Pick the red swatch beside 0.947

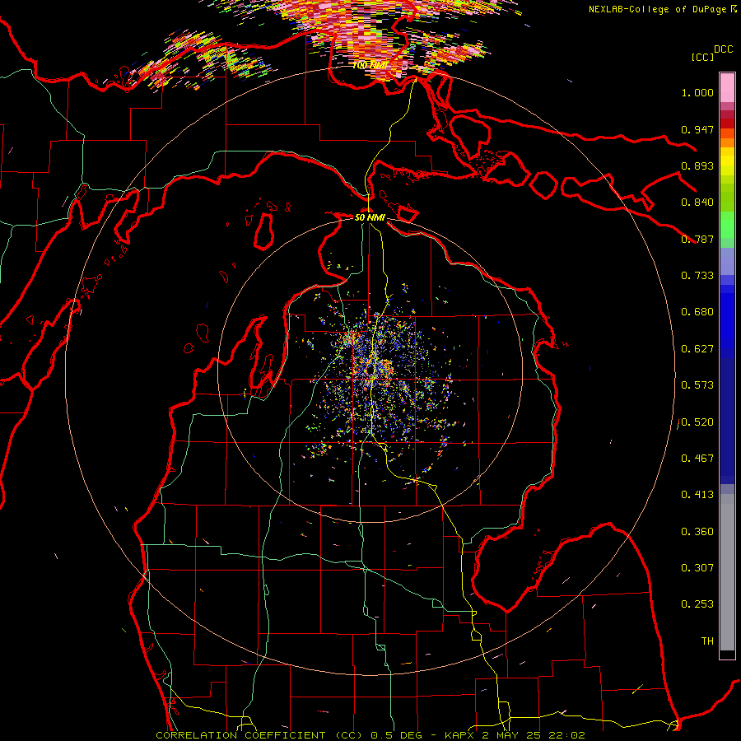click(x=727, y=123)
